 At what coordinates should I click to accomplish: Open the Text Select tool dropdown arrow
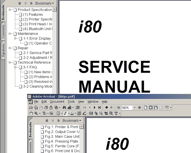[x=48, y=113]
